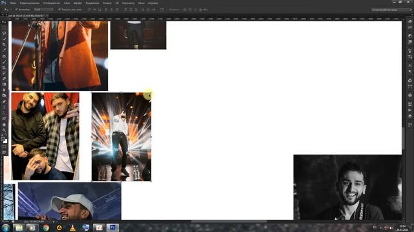Select the Shape tool
The image size is (414, 232).
(4, 119)
